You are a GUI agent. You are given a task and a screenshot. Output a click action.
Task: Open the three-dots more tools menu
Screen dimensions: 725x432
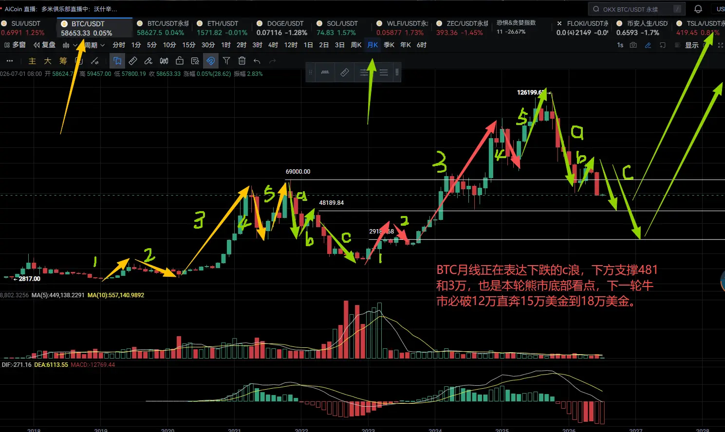click(10, 61)
